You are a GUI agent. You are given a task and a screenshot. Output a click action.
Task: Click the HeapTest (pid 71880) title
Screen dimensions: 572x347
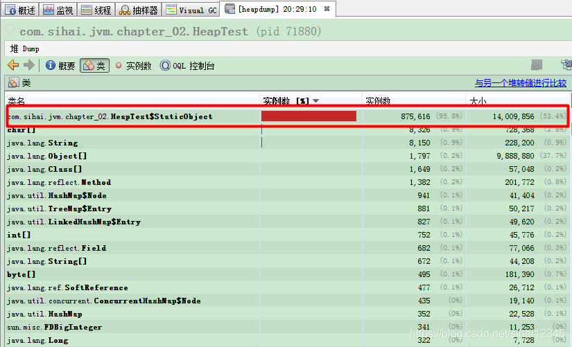pos(171,31)
